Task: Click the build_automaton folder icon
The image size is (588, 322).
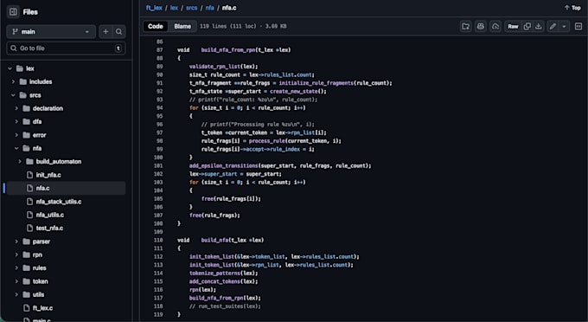Action: 30,161
